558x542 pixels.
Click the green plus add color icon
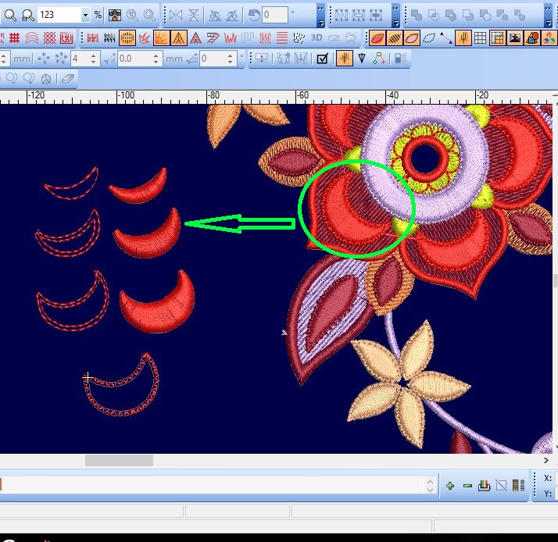pos(450,486)
